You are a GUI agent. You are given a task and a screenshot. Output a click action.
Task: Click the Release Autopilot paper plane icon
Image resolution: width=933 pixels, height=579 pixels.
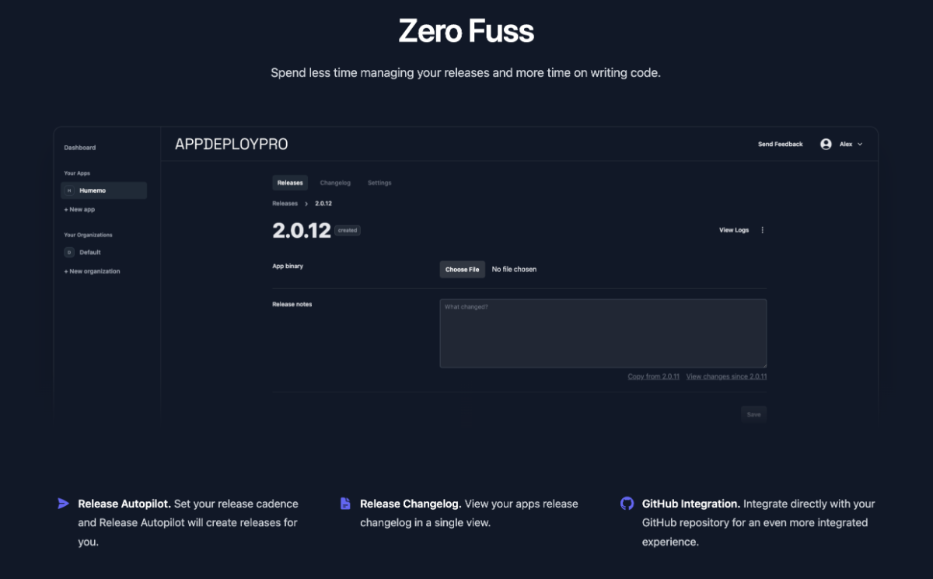(x=64, y=504)
